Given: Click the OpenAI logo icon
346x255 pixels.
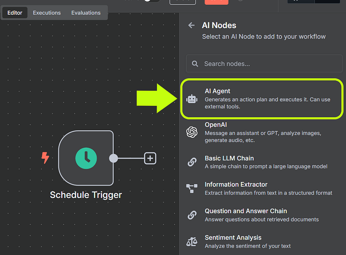Looking at the screenshot, I should pos(192,132).
